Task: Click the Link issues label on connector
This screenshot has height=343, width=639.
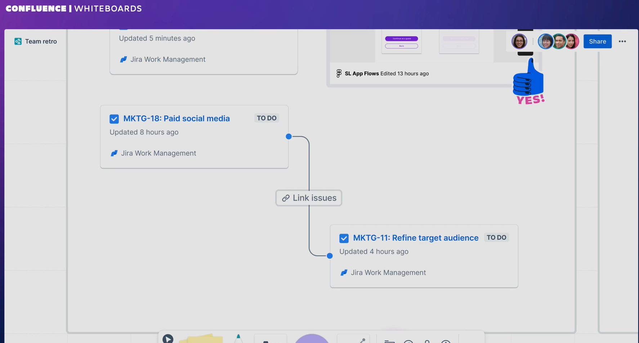Action: coord(309,198)
